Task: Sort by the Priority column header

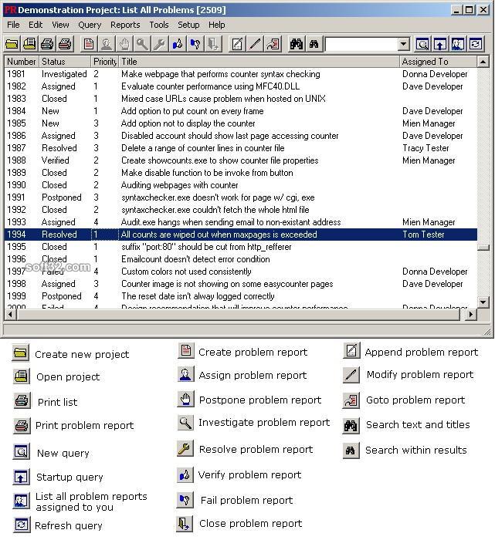Action: [105, 62]
